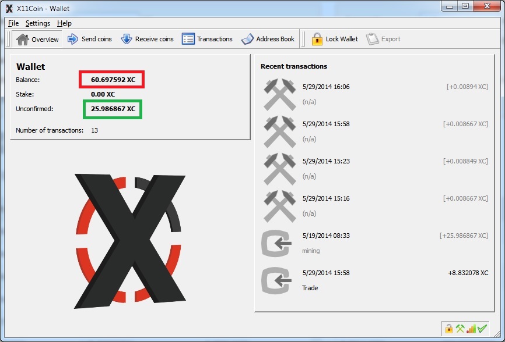The height and width of the screenshot is (342, 505).
Task: Click the status bar padlock icon
Action: (448, 329)
